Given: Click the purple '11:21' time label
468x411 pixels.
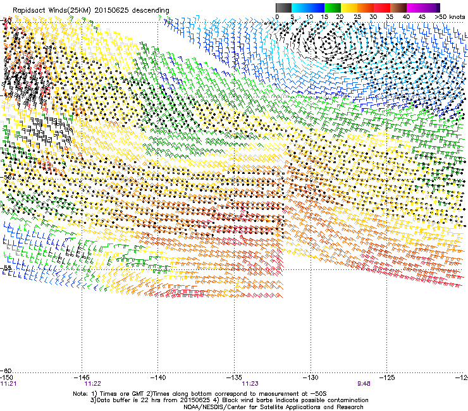Looking at the screenshot, I should coord(9,384).
